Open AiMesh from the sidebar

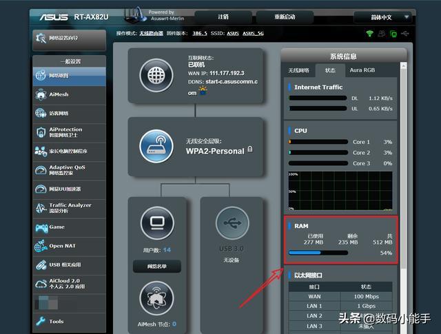[x=69, y=94]
